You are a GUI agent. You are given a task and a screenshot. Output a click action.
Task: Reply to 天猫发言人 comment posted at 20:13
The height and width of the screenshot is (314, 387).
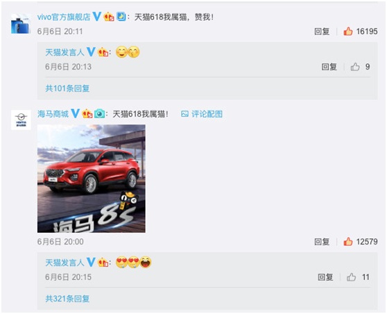329,67
